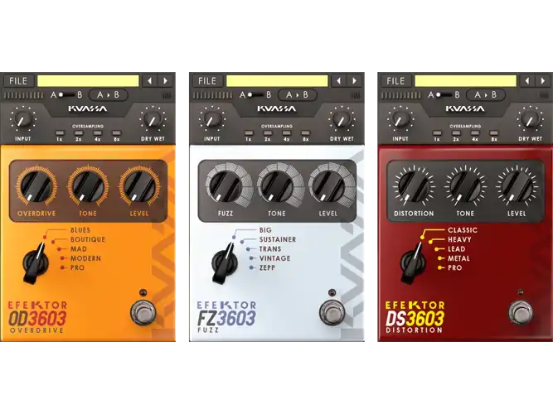Screen dimensions: 553x414
Task: Click the DRY WET knob on FZ3603 Fuzz
Action: tap(342, 119)
